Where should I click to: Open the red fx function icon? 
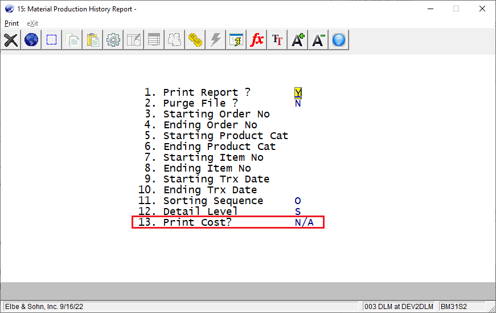tap(256, 40)
